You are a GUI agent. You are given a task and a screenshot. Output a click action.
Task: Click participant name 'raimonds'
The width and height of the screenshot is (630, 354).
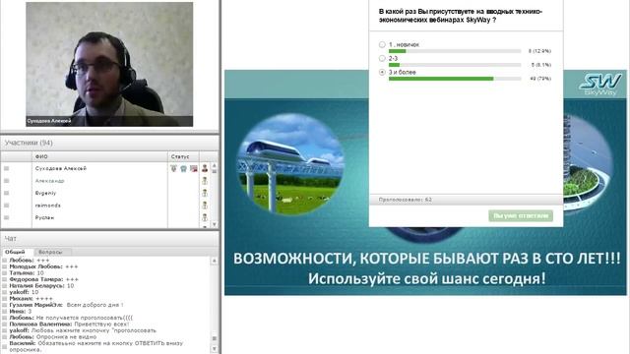tap(48, 206)
